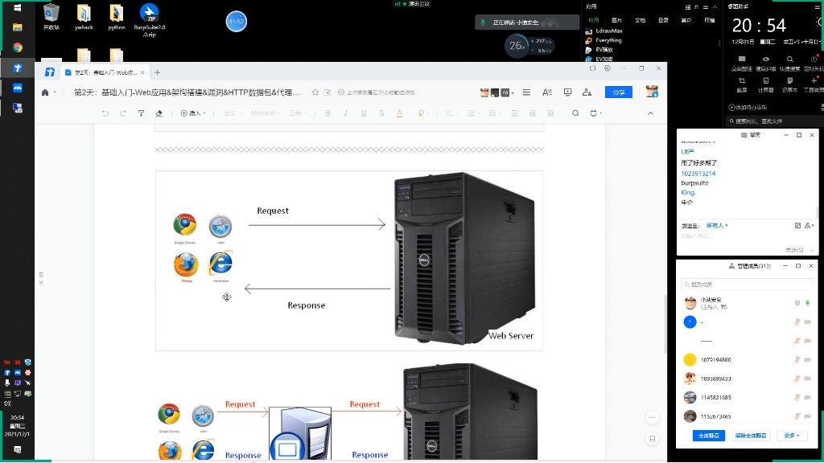Click the quick search tool in desktop assistant
Image resolution: width=824 pixels, height=463 pixels.
(790, 63)
